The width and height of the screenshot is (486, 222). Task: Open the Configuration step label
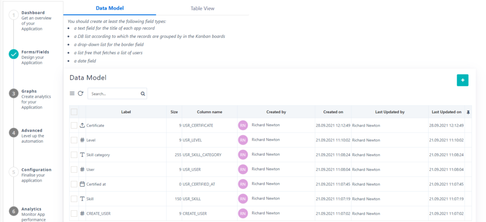tap(37, 170)
